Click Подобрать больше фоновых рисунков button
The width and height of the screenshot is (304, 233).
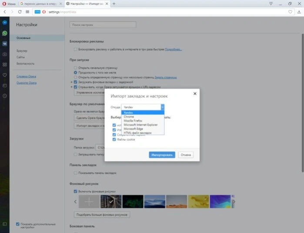[102, 215]
